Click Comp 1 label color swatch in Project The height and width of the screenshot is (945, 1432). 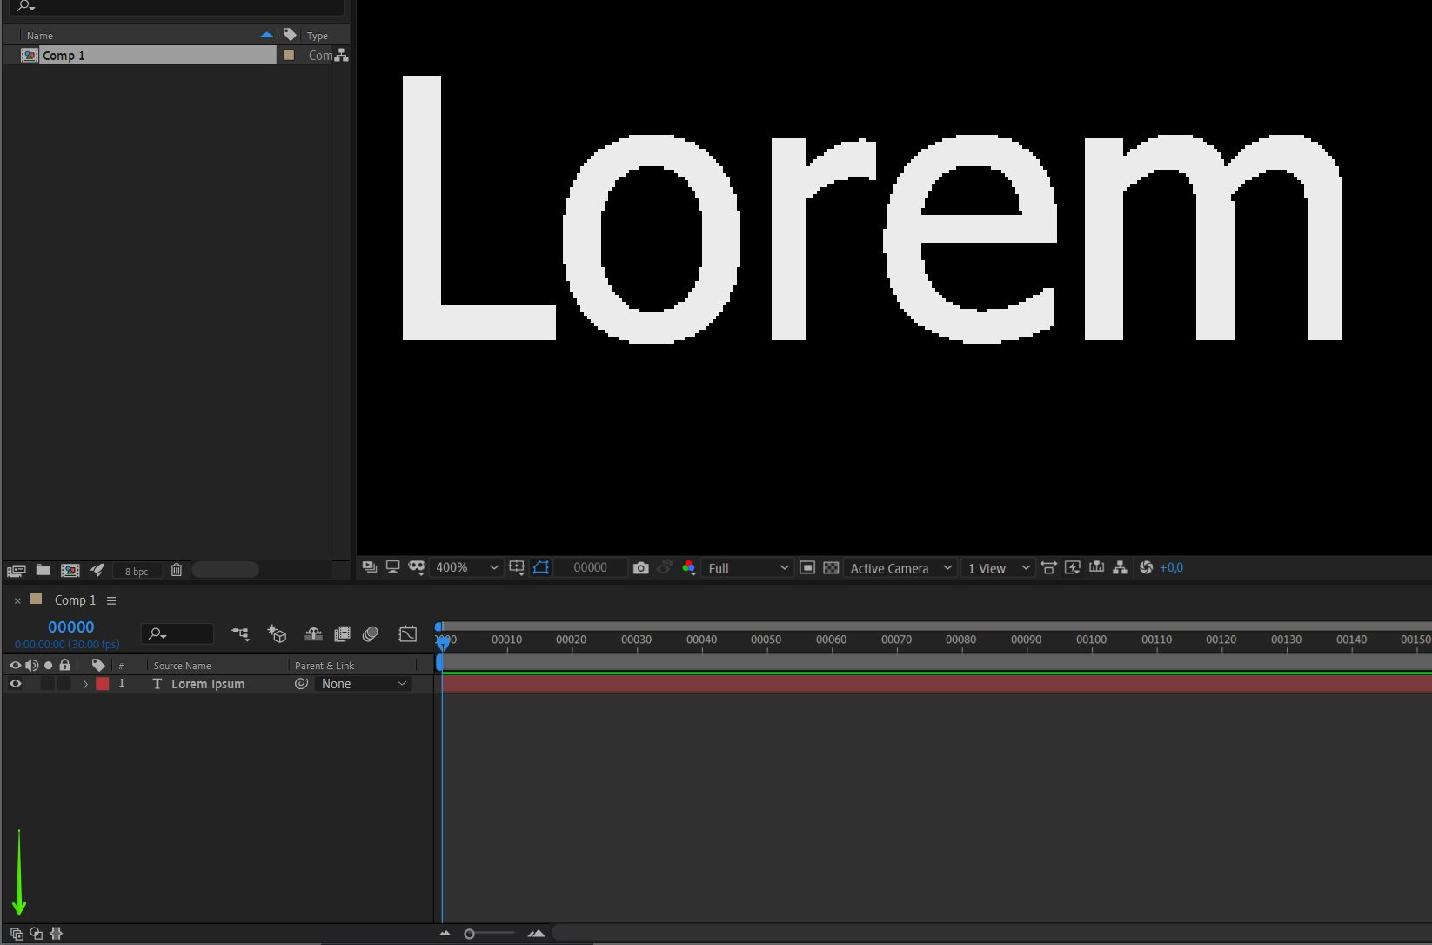tap(289, 55)
